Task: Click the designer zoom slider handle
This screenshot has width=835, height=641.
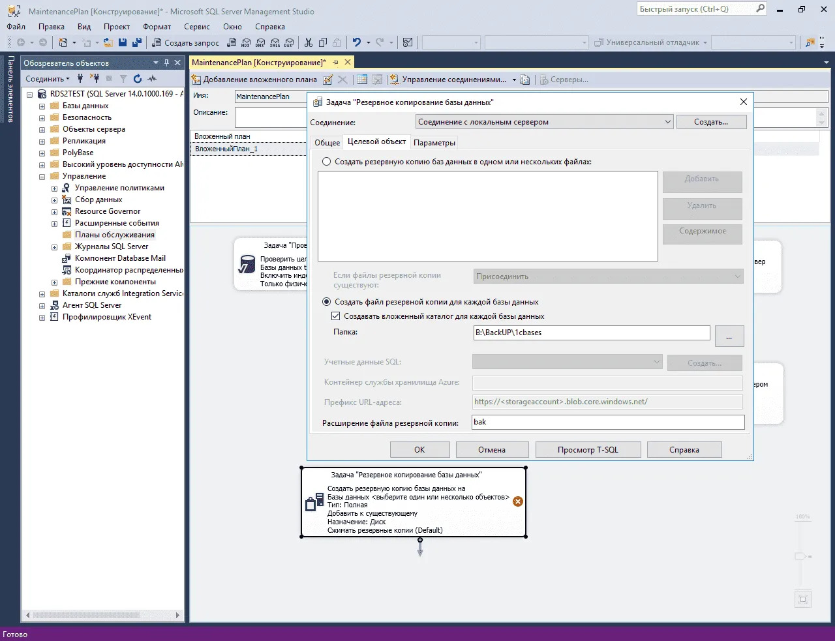Action: 800,556
